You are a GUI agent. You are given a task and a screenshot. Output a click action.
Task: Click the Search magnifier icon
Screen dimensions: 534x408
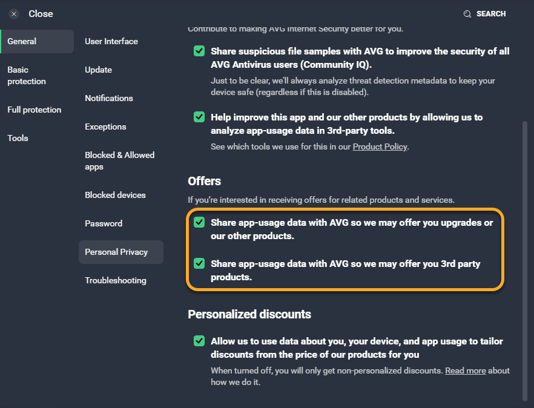(467, 14)
